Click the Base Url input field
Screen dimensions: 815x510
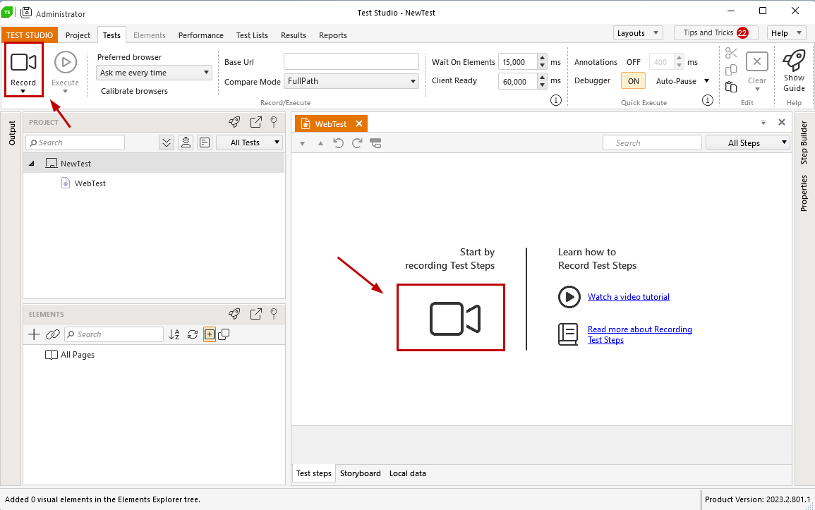[351, 61]
